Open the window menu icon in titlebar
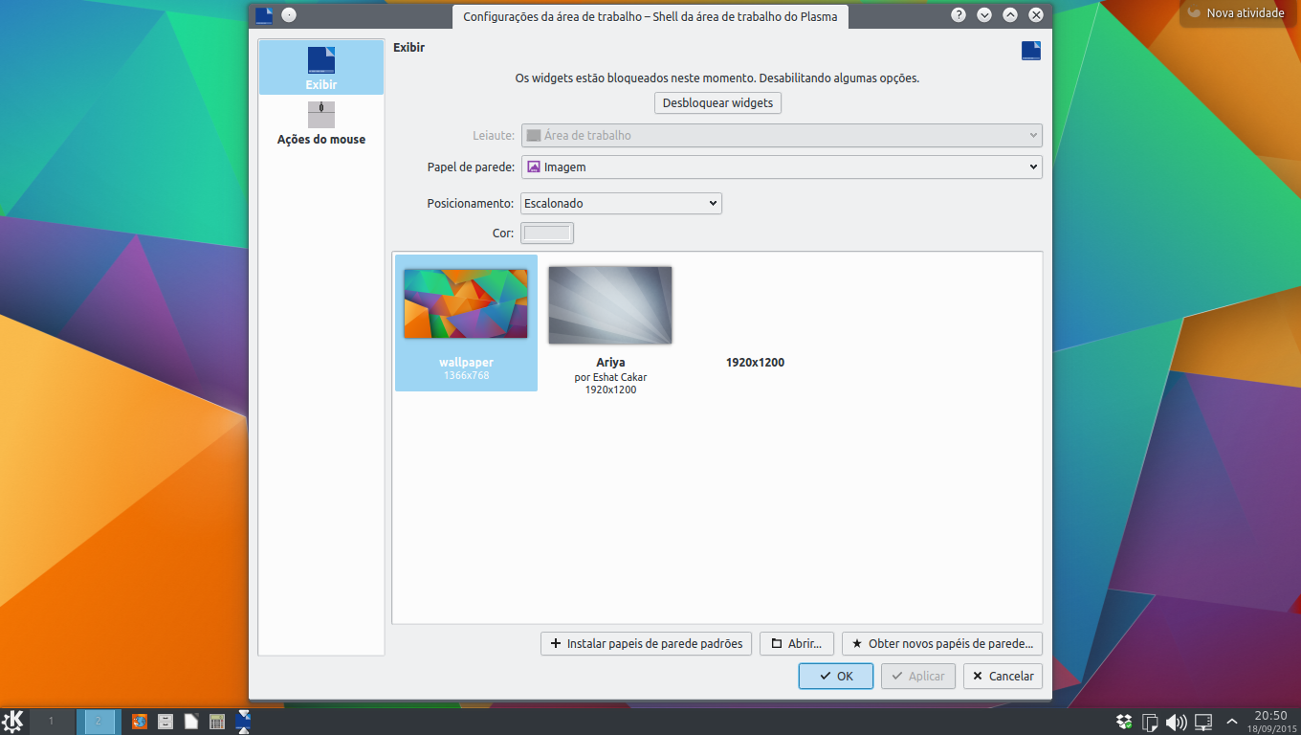The width and height of the screenshot is (1301, 735). 264,15
